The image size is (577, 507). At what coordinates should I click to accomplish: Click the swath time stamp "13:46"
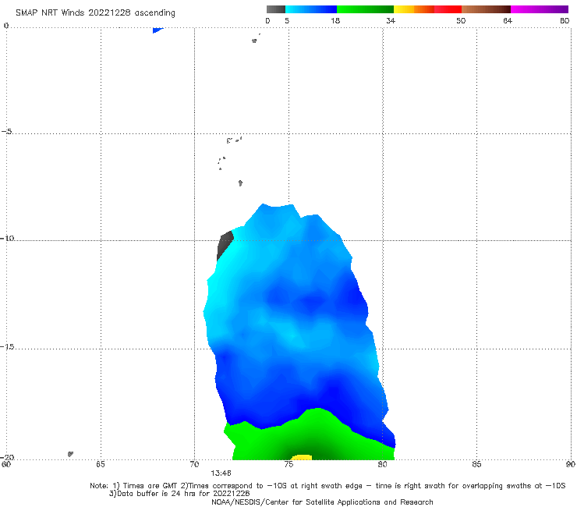pyautogui.click(x=221, y=473)
